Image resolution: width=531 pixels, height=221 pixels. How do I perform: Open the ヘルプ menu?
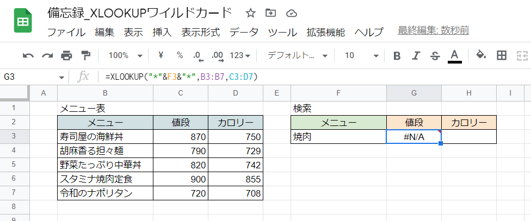pos(369,32)
